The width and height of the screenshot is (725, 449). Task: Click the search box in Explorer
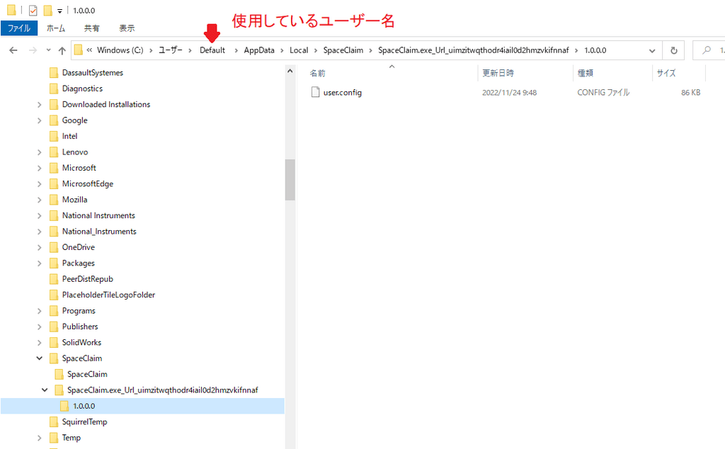click(711, 50)
